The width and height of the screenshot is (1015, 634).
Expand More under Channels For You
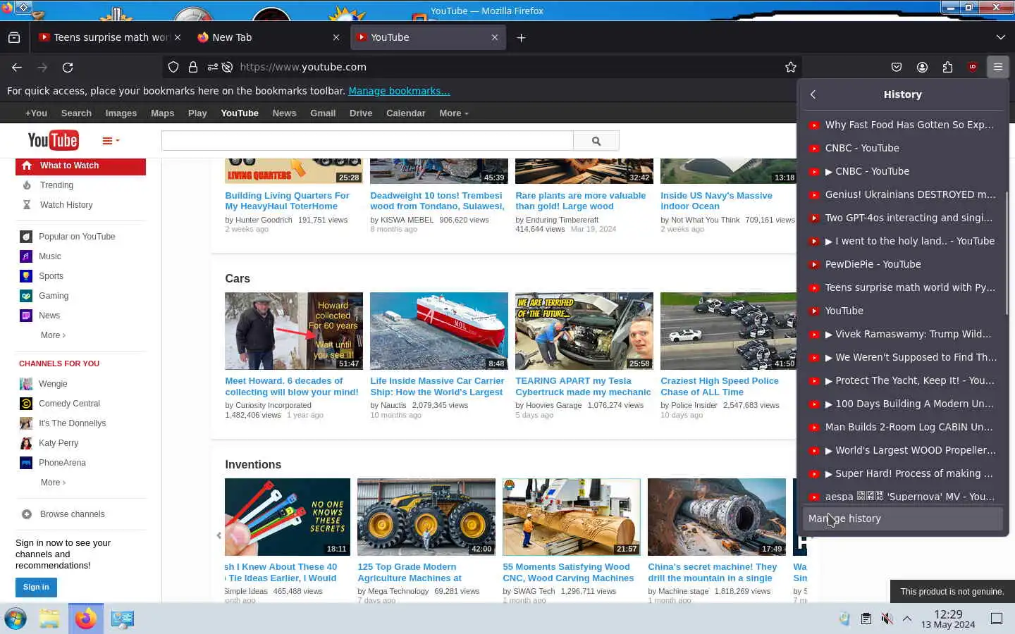pyautogui.click(x=53, y=483)
